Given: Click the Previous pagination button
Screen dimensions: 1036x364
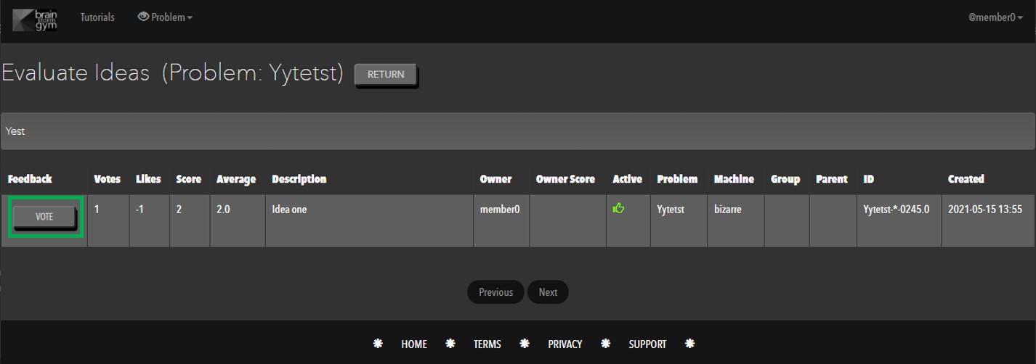Looking at the screenshot, I should coord(495,292).
